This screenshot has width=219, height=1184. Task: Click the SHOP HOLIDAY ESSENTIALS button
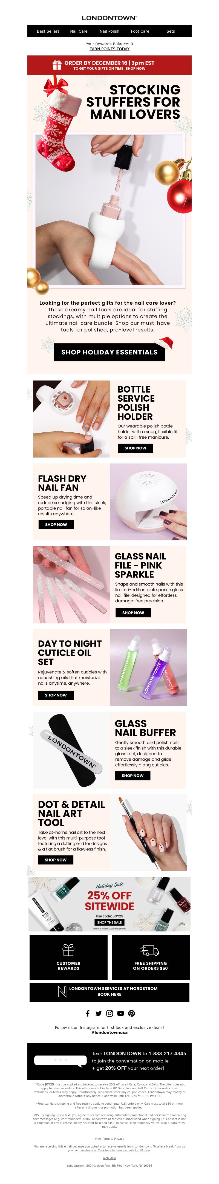coord(109,352)
